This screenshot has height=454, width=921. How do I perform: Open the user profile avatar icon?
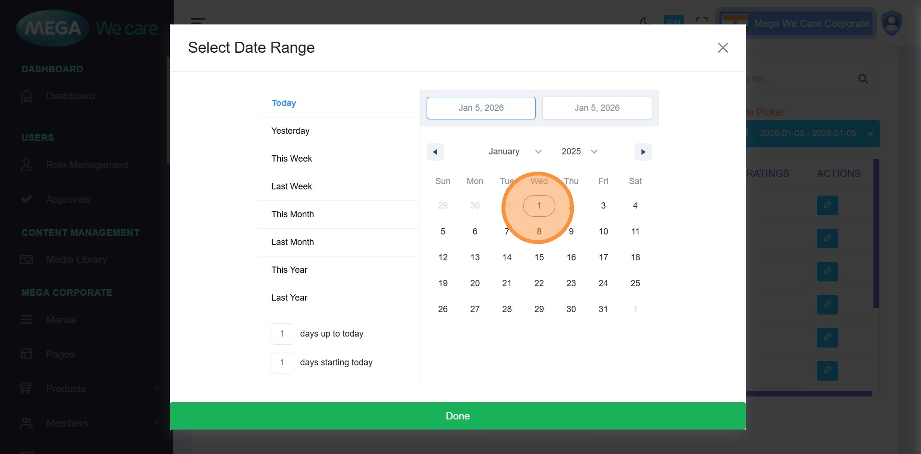pyautogui.click(x=892, y=23)
